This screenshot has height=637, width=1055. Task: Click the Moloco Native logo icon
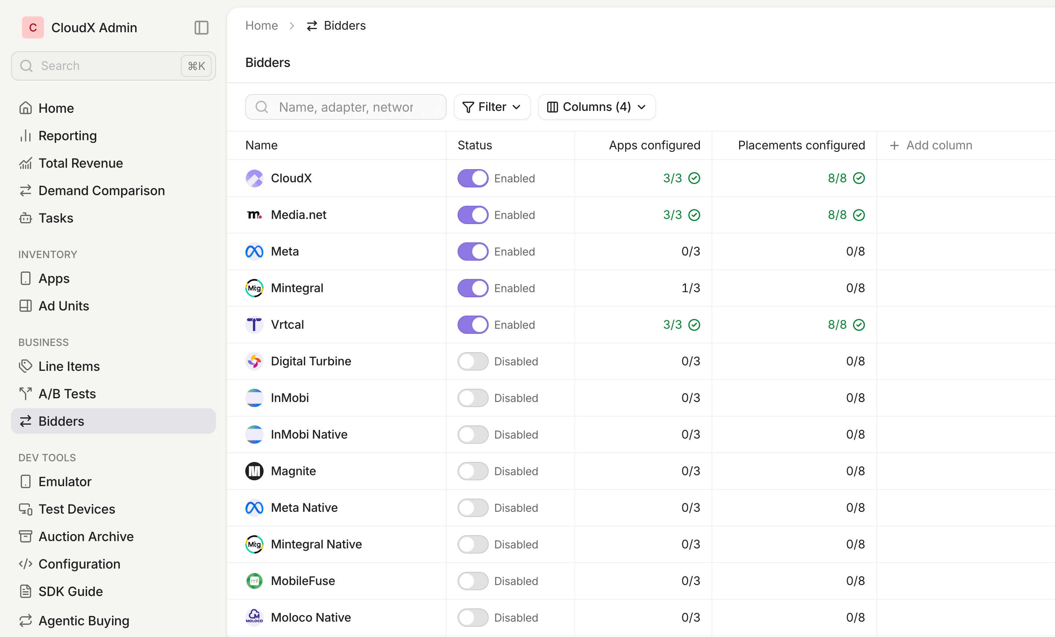(254, 617)
